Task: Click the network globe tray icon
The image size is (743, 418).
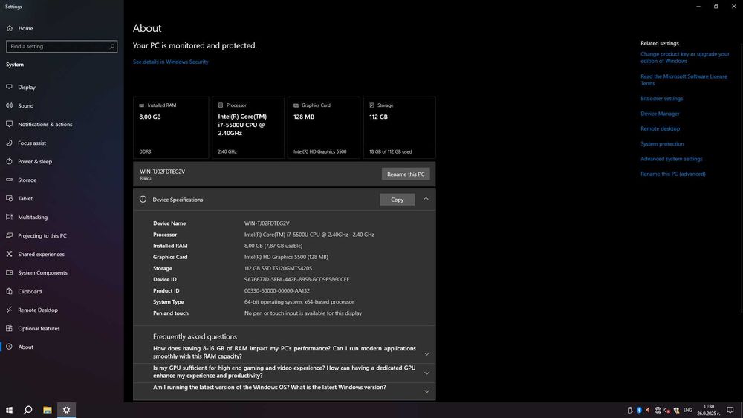Action: (x=658, y=410)
